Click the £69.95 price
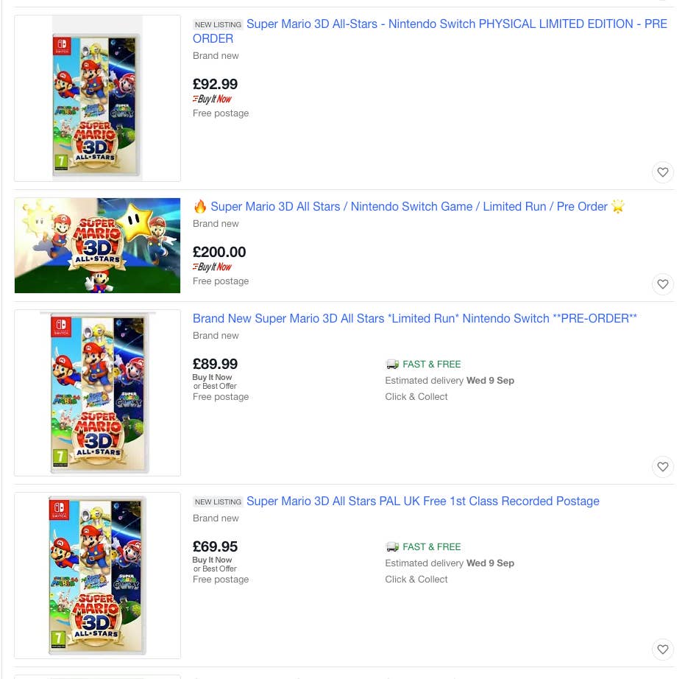 215,546
